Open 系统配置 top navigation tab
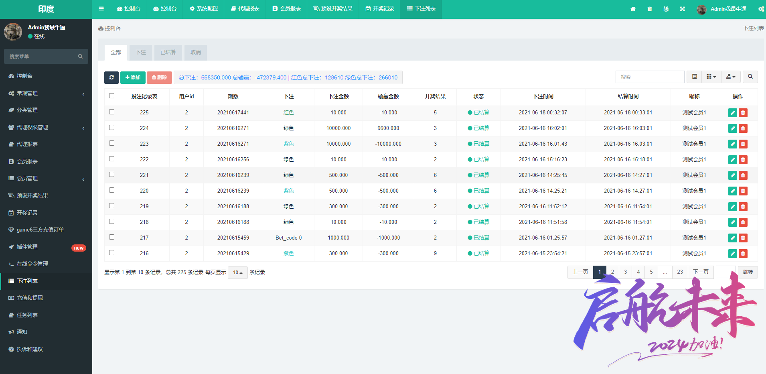 pos(204,9)
